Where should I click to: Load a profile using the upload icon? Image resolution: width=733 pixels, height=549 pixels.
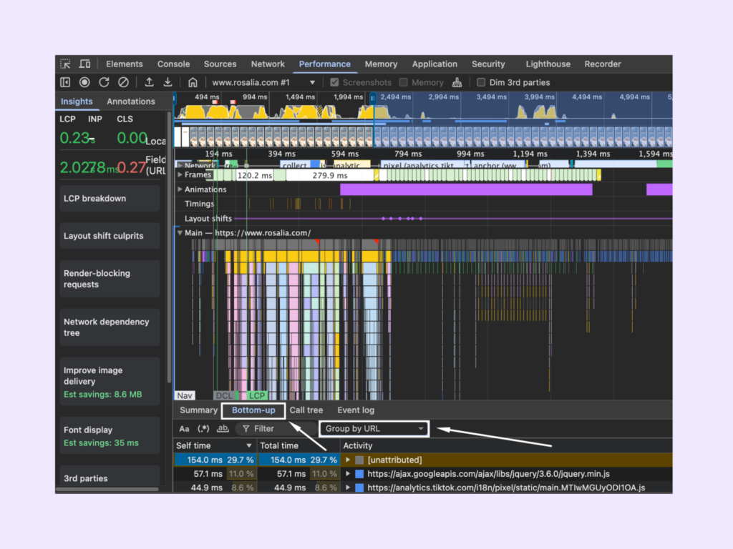pyautogui.click(x=149, y=82)
